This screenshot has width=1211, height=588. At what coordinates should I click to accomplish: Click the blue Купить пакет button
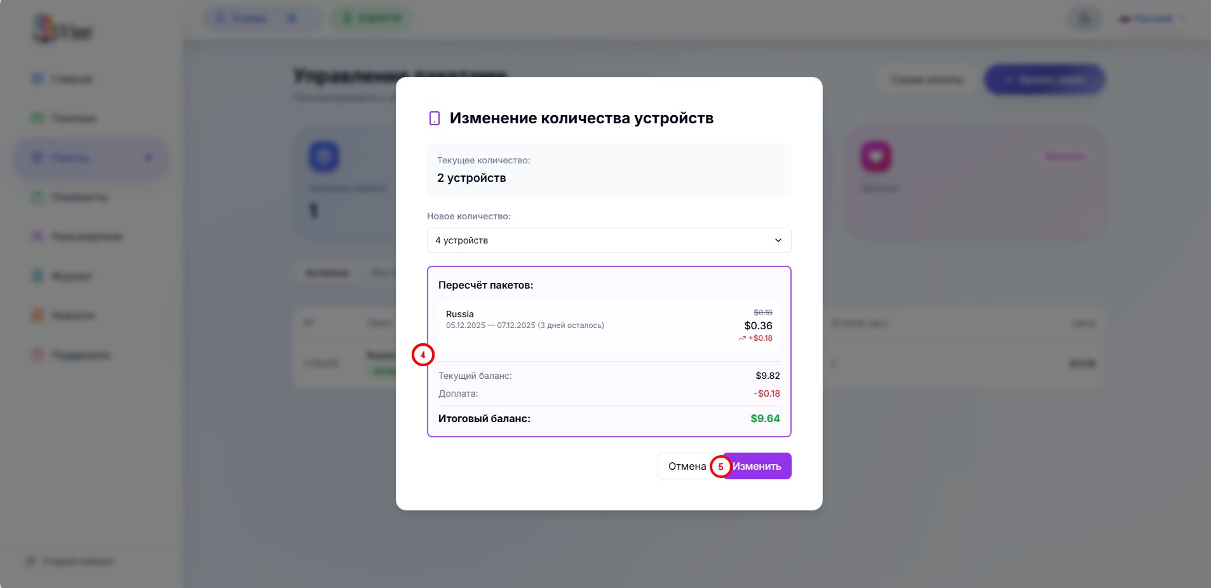click(1045, 80)
